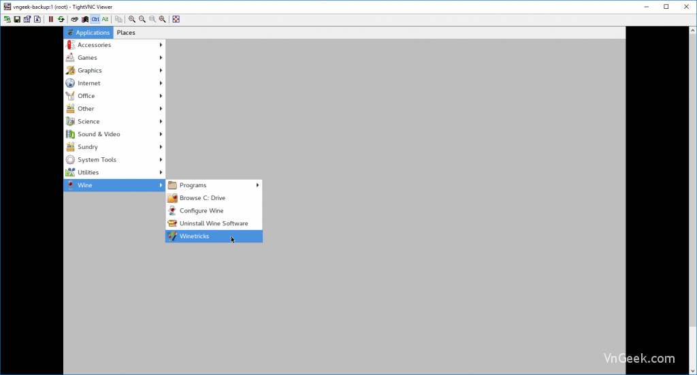
Task: Refresh the screen with green arrows icon
Action: 61,19
